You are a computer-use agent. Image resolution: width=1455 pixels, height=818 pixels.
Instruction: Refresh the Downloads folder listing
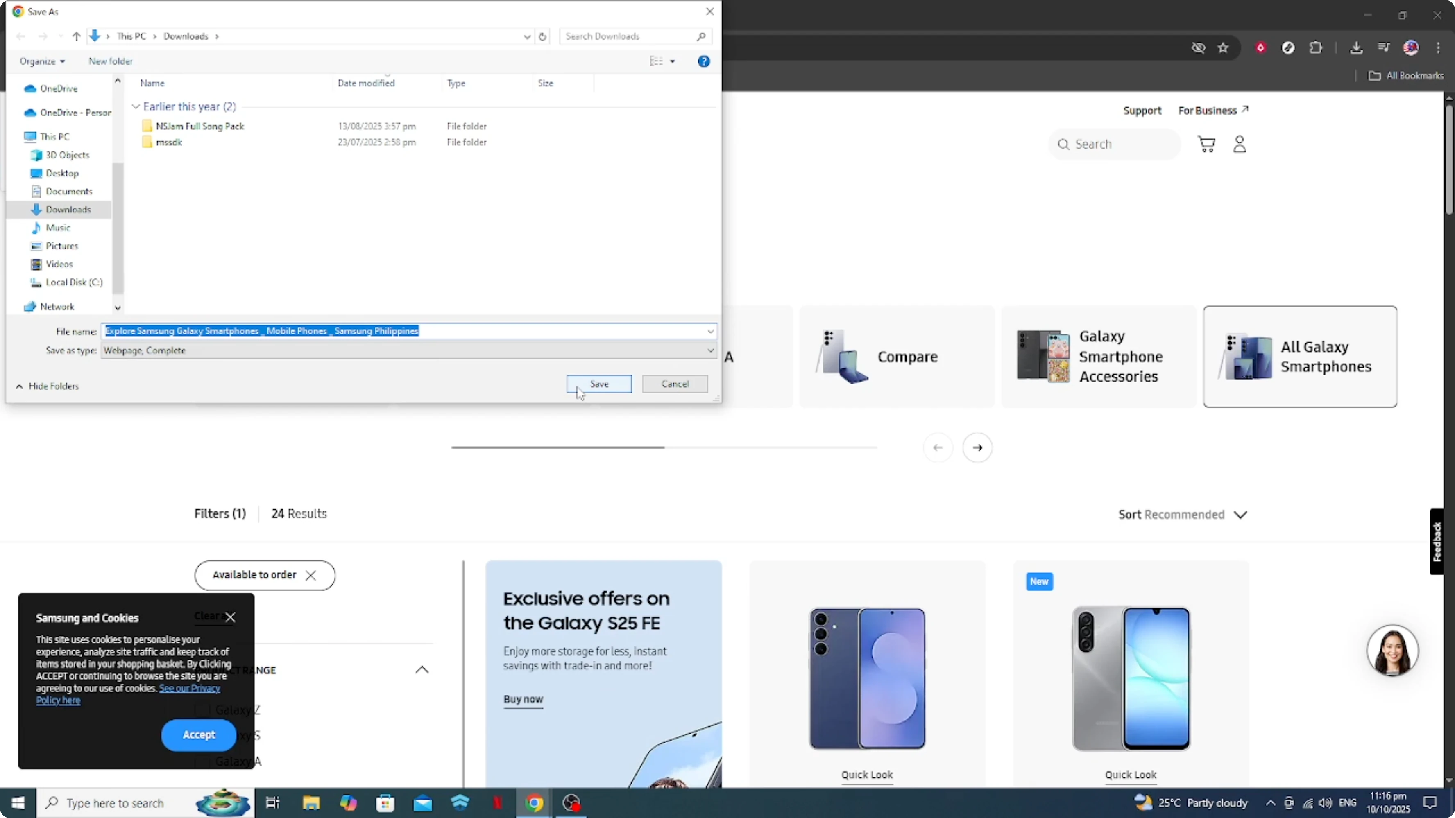click(x=542, y=36)
